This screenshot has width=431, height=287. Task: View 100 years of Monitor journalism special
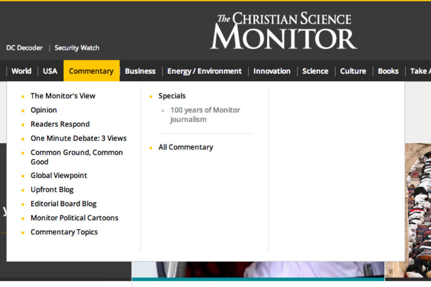(205, 114)
